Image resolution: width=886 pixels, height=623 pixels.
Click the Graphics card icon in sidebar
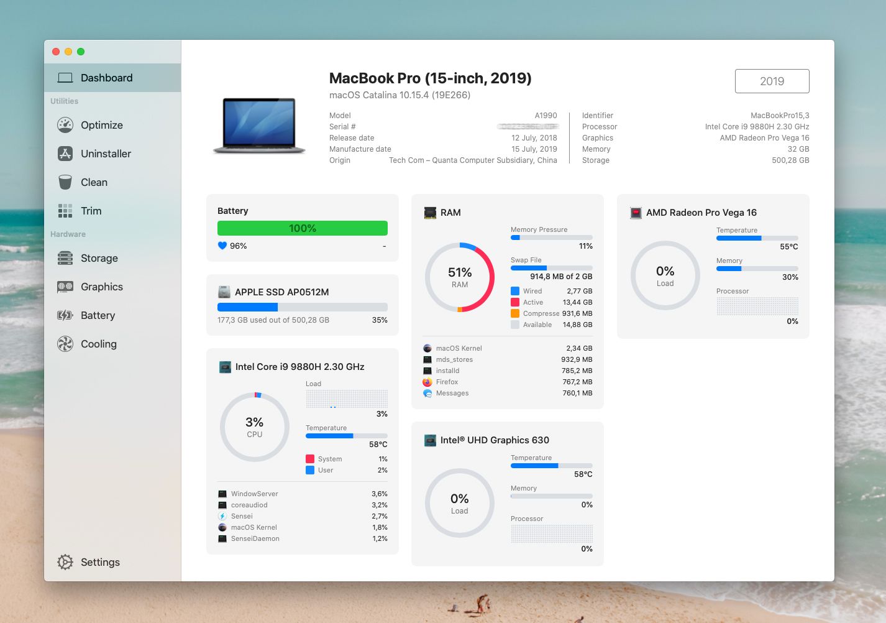click(65, 287)
